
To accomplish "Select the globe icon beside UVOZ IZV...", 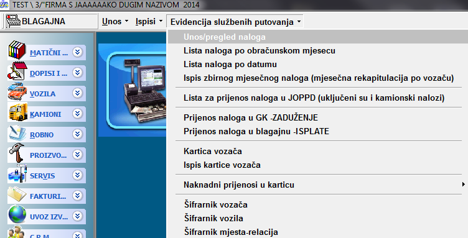I will pyautogui.click(x=17, y=214).
